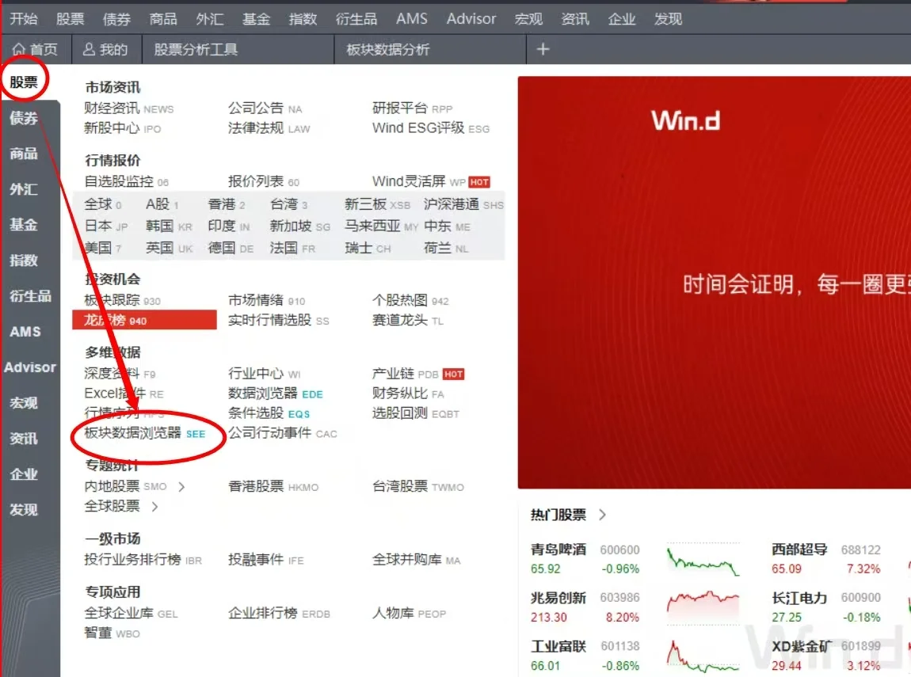Switch to 股票分析工具 tab

[196, 49]
